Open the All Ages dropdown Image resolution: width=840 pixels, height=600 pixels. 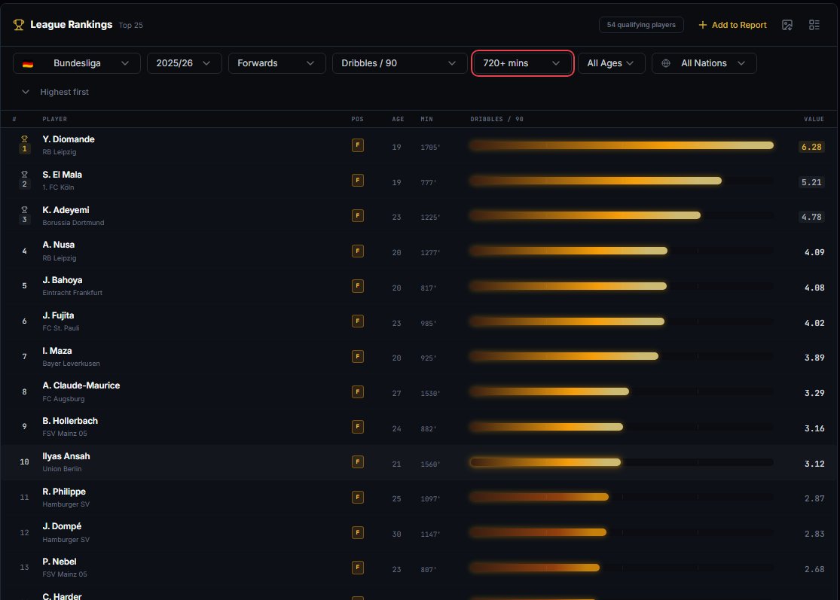pos(611,63)
